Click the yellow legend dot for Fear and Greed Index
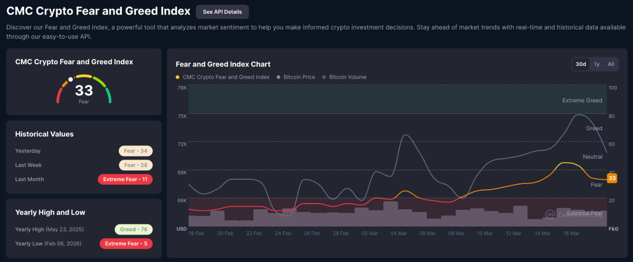The image size is (633, 262). (x=177, y=77)
